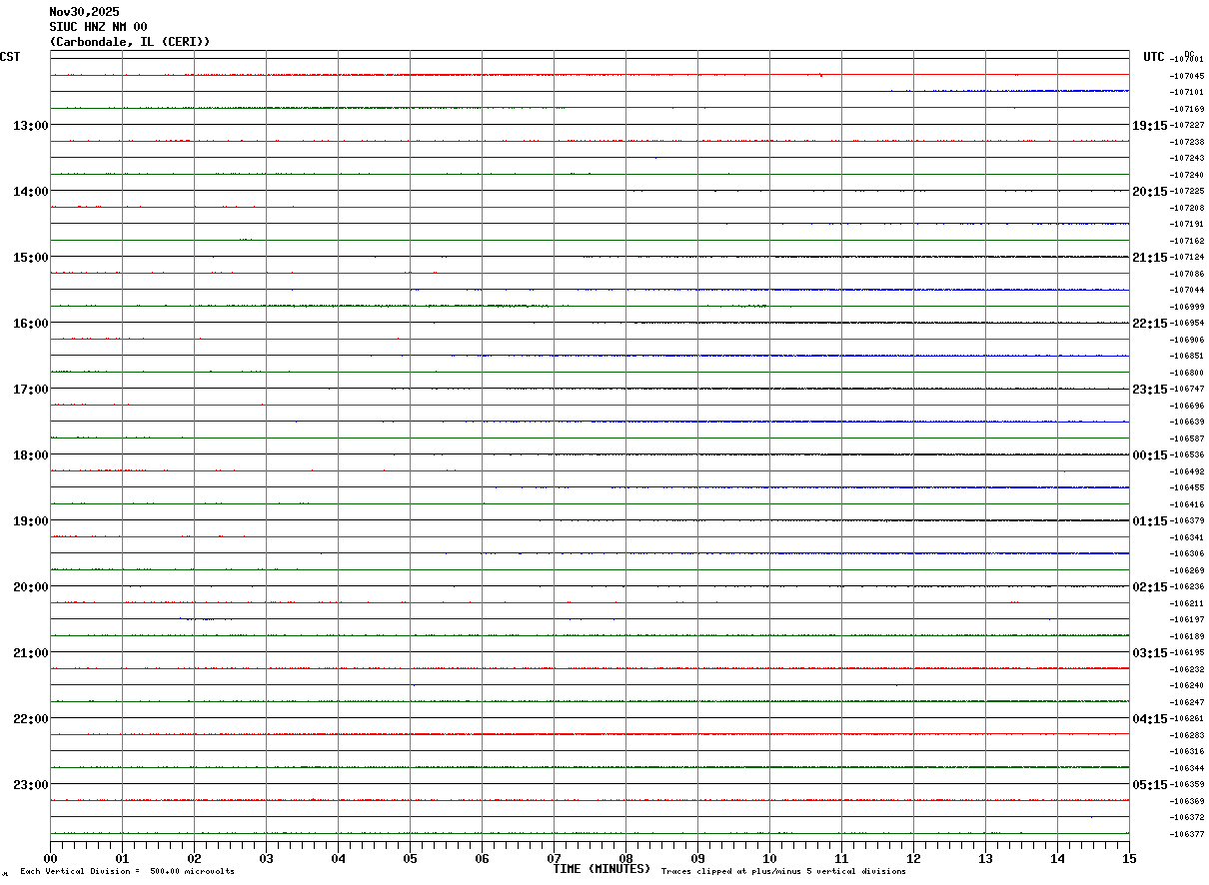The image size is (1209, 885).
Task: Select the Traces clipped footnote text
Action: (783, 872)
